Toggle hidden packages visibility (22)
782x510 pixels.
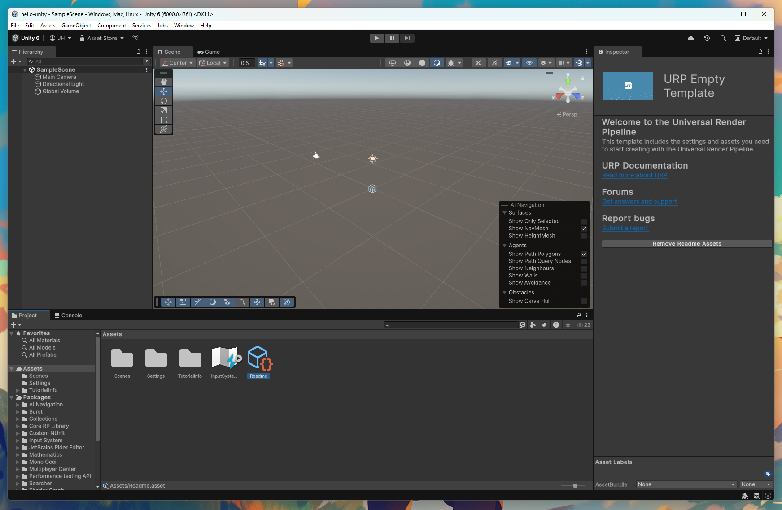(x=584, y=325)
